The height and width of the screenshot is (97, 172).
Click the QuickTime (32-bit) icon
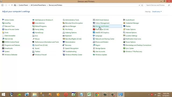(x=33, y=45)
